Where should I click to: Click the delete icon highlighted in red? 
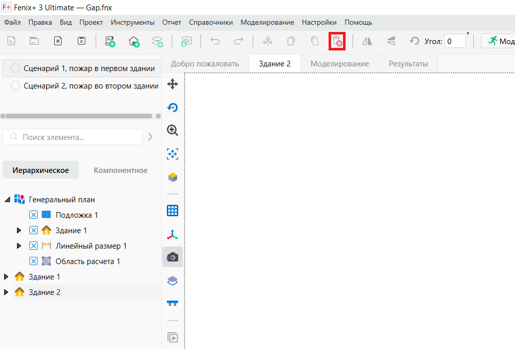pos(337,41)
